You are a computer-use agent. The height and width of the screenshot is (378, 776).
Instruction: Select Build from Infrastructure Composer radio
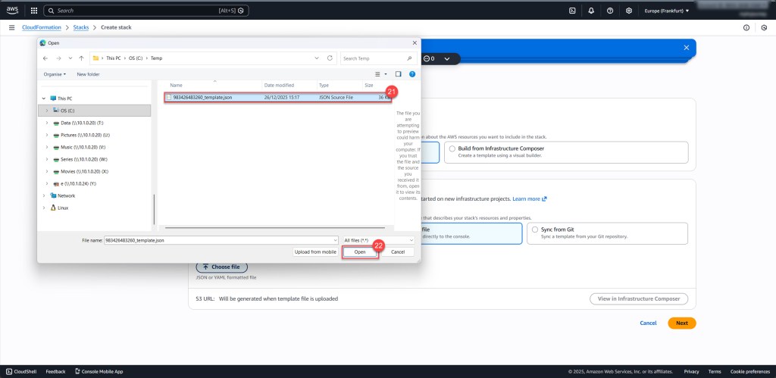click(x=452, y=148)
